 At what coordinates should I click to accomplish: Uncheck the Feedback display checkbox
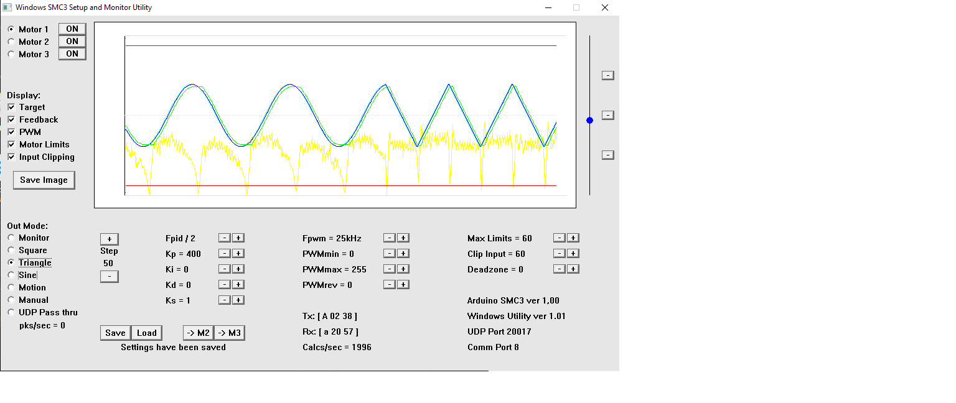click(11, 120)
